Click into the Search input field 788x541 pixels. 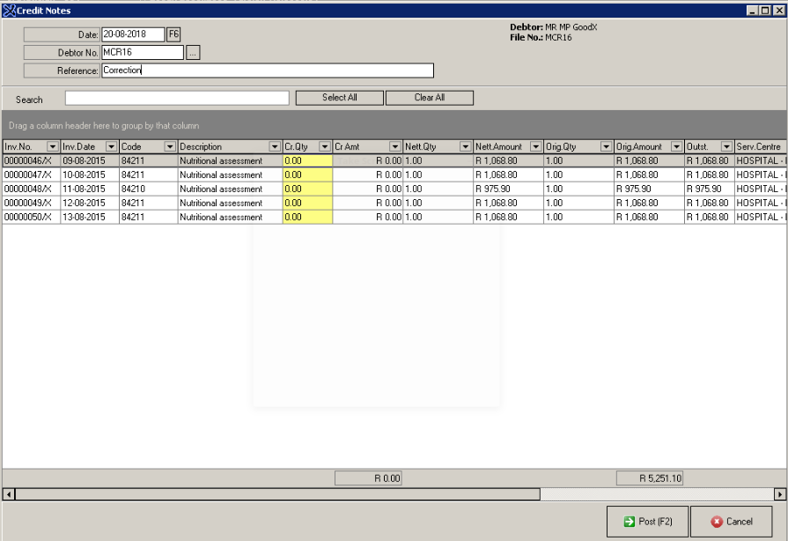pos(176,99)
